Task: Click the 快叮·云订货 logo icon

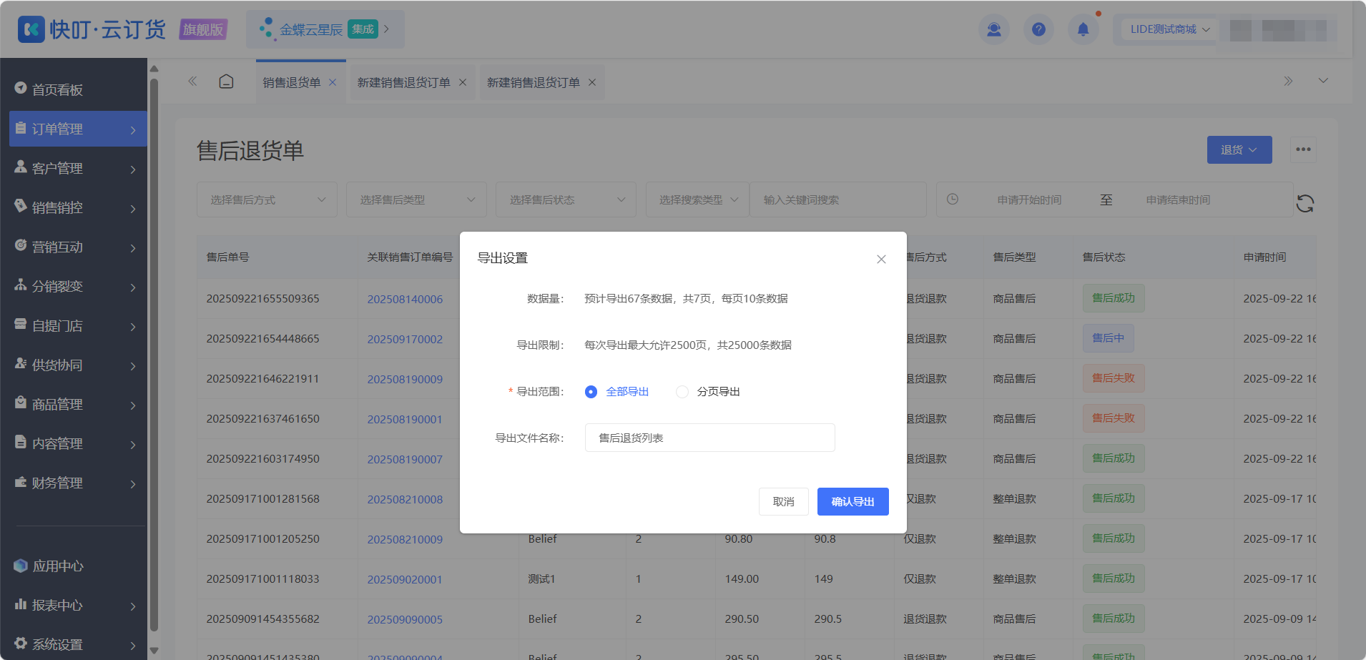Action: pos(31,29)
